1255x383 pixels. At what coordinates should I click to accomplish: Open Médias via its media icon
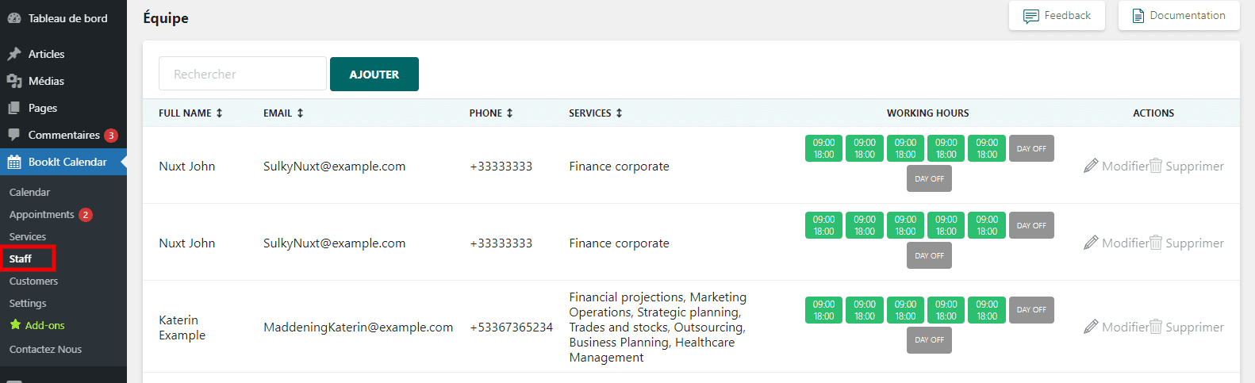tap(14, 81)
